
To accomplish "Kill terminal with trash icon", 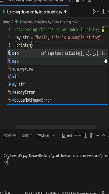I will tap(91, 136).
